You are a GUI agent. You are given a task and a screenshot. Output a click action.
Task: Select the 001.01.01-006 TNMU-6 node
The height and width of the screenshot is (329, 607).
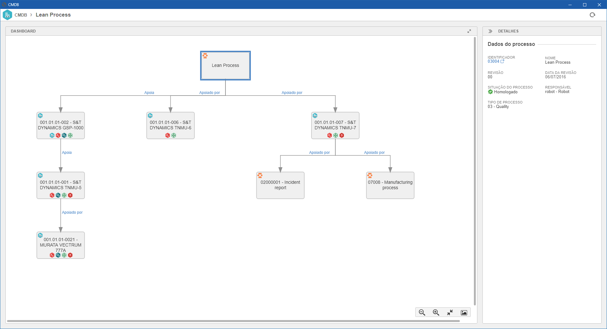point(170,125)
